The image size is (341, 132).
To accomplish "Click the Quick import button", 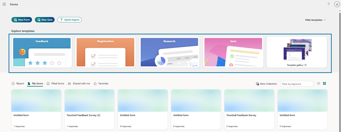I will 70,20.
